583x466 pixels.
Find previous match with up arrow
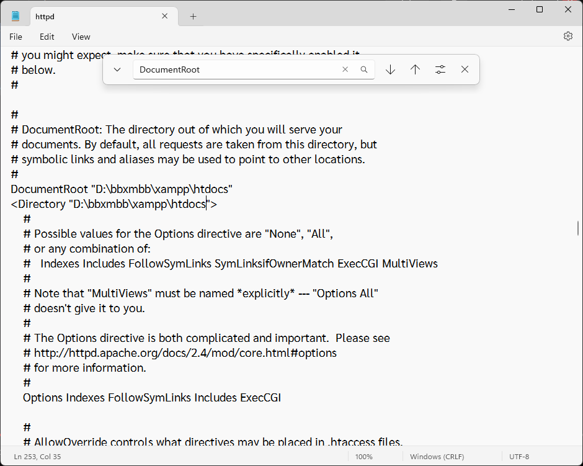pos(415,69)
